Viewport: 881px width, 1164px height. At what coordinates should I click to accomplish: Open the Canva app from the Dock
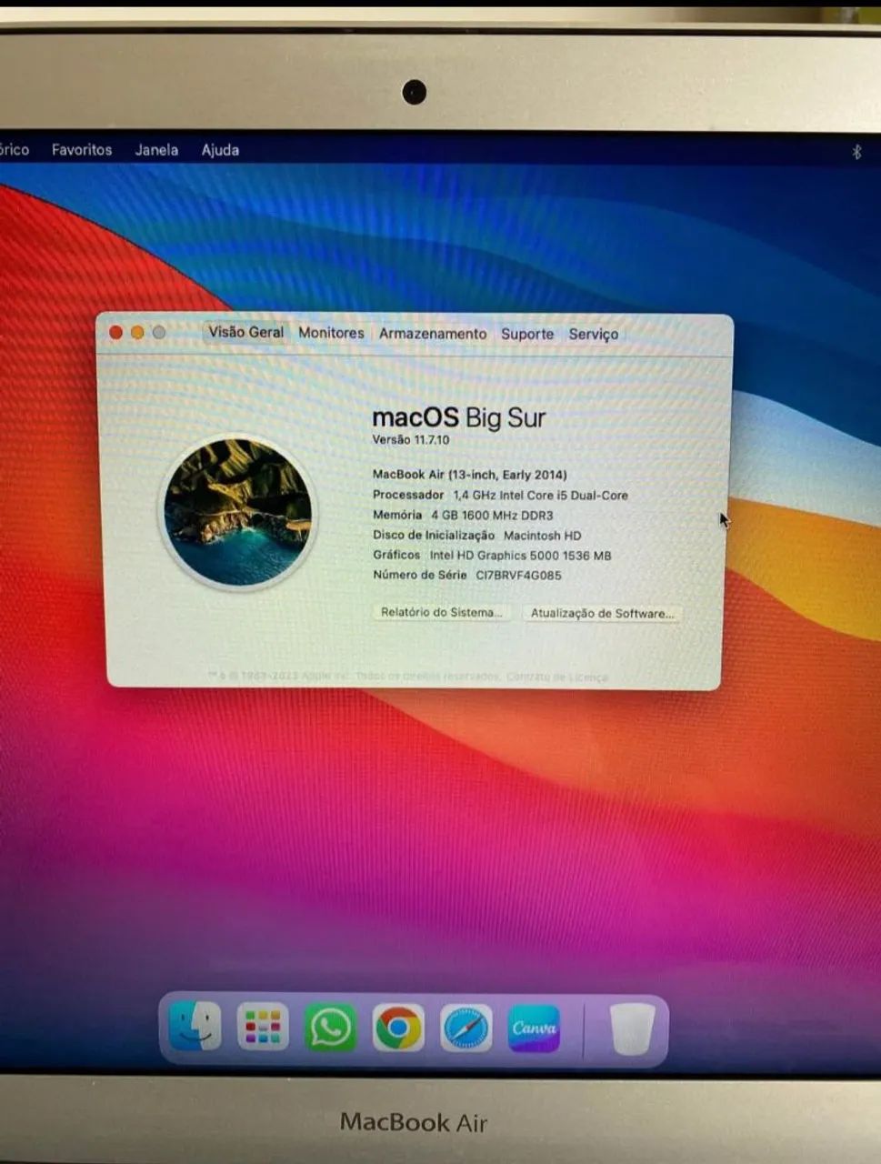(534, 1028)
